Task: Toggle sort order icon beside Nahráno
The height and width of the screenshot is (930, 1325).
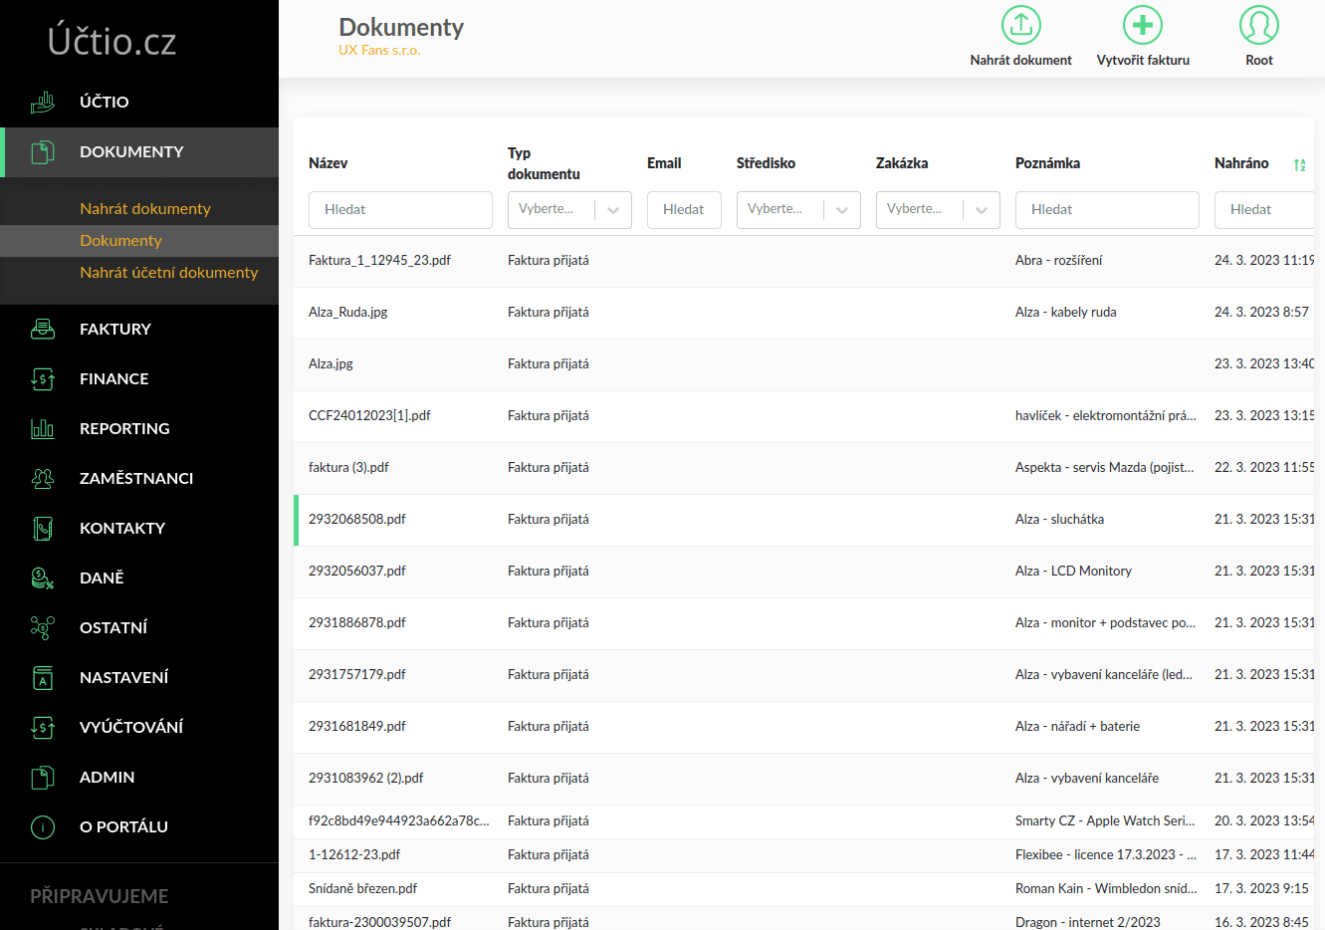Action: tap(1299, 165)
